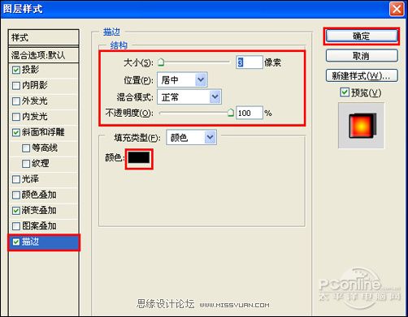Enable the 颜色叠加 color overlay checkbox

[16, 195]
